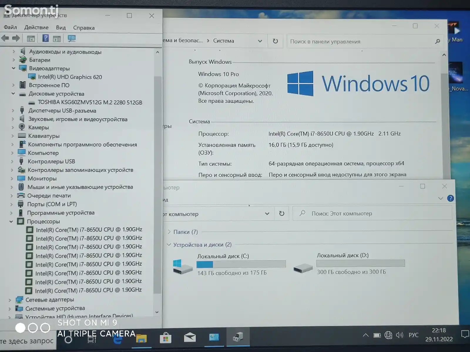Open Explorer address bar dropdown arrow
Screen dimensions: 470x352
point(267,214)
